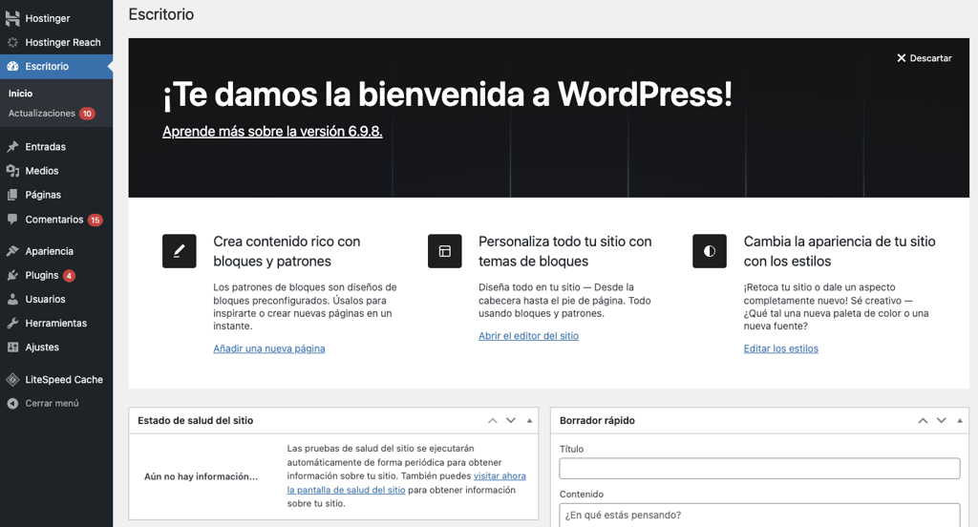Click the LiteSpeed Cache diamond icon
This screenshot has width=978, height=527.
(12, 379)
